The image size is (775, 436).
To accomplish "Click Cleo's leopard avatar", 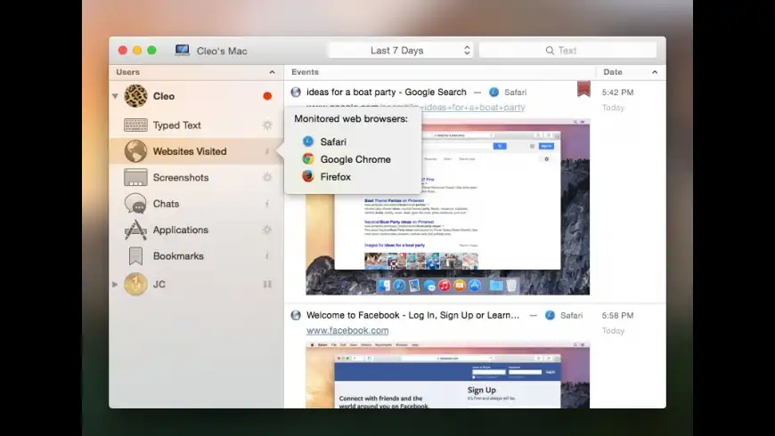I will pos(135,96).
